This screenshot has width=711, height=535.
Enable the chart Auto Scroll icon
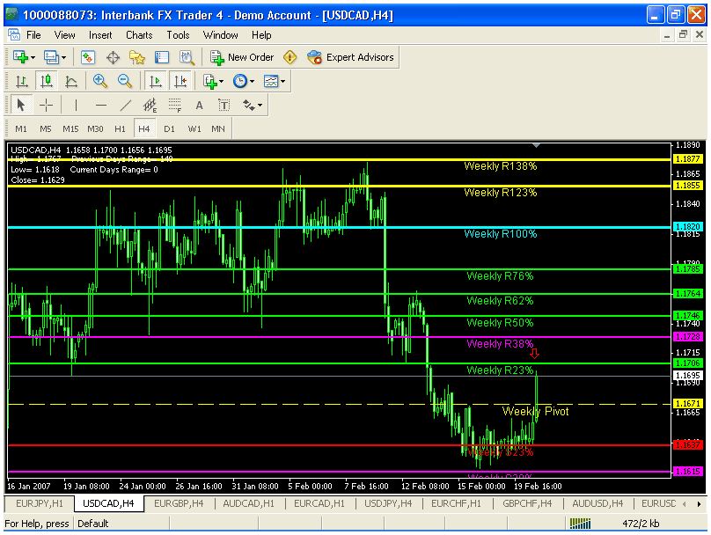156,81
